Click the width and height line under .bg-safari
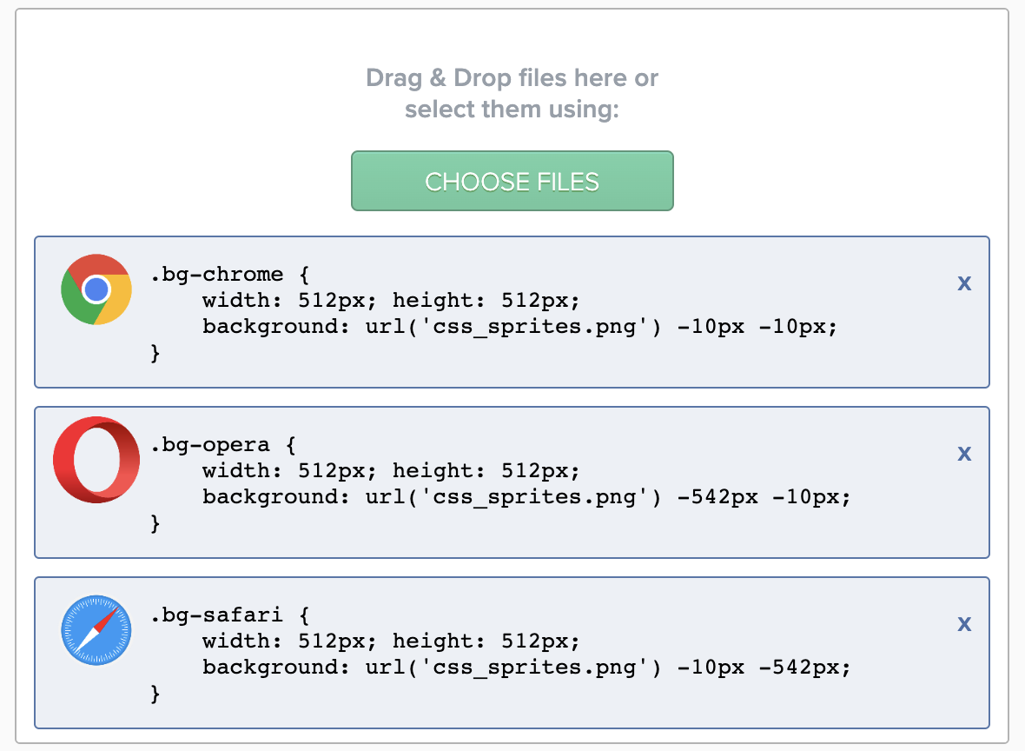This screenshot has width=1025, height=751. [x=391, y=641]
